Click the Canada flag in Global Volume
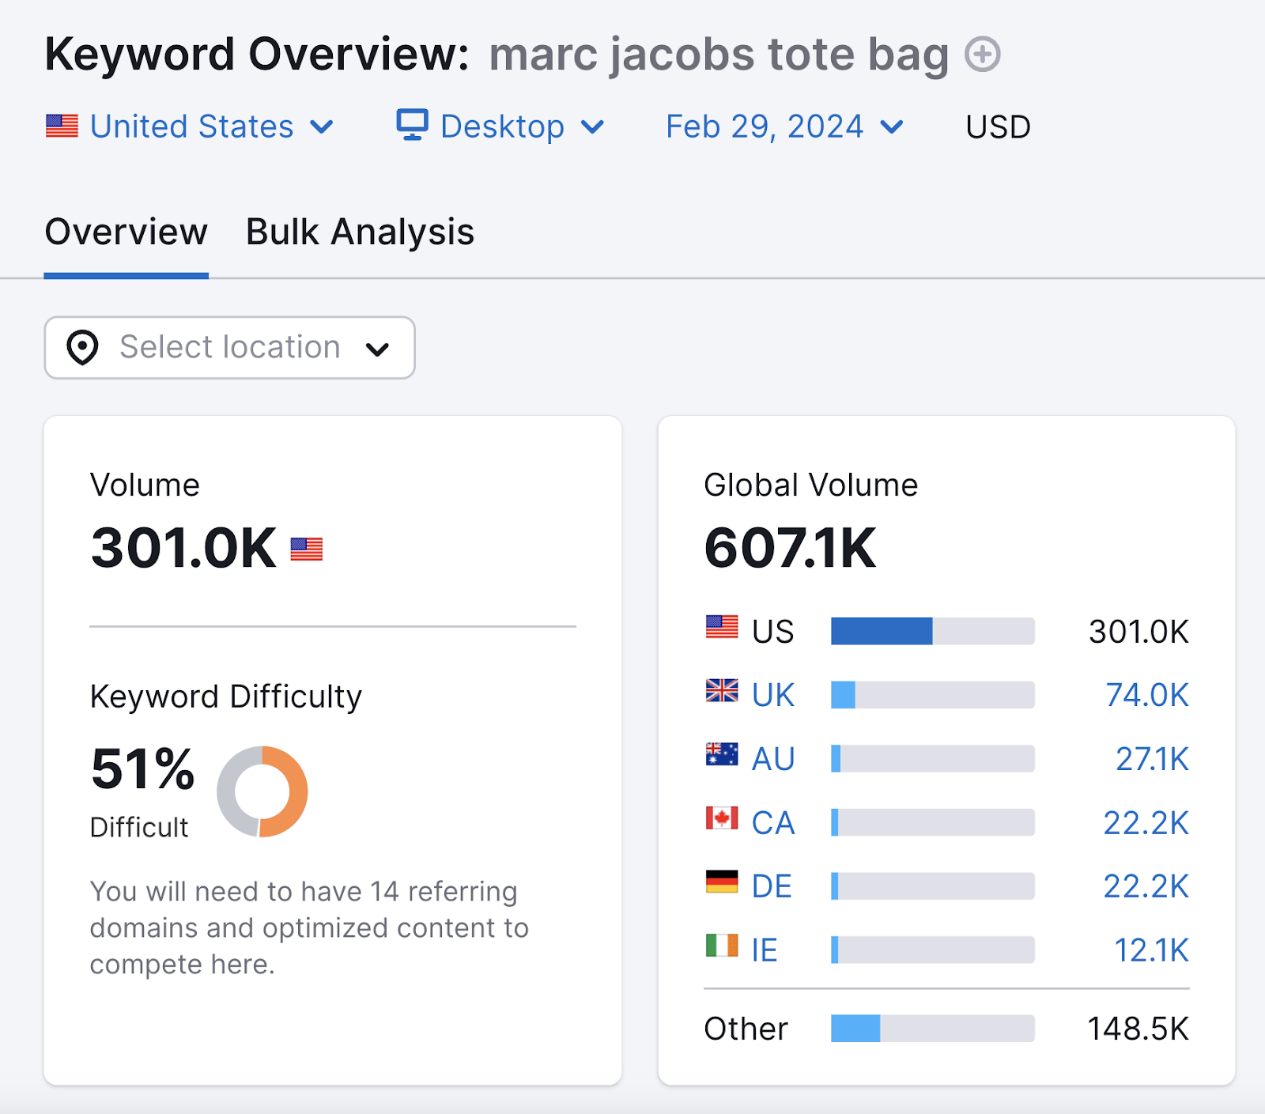 pos(722,818)
